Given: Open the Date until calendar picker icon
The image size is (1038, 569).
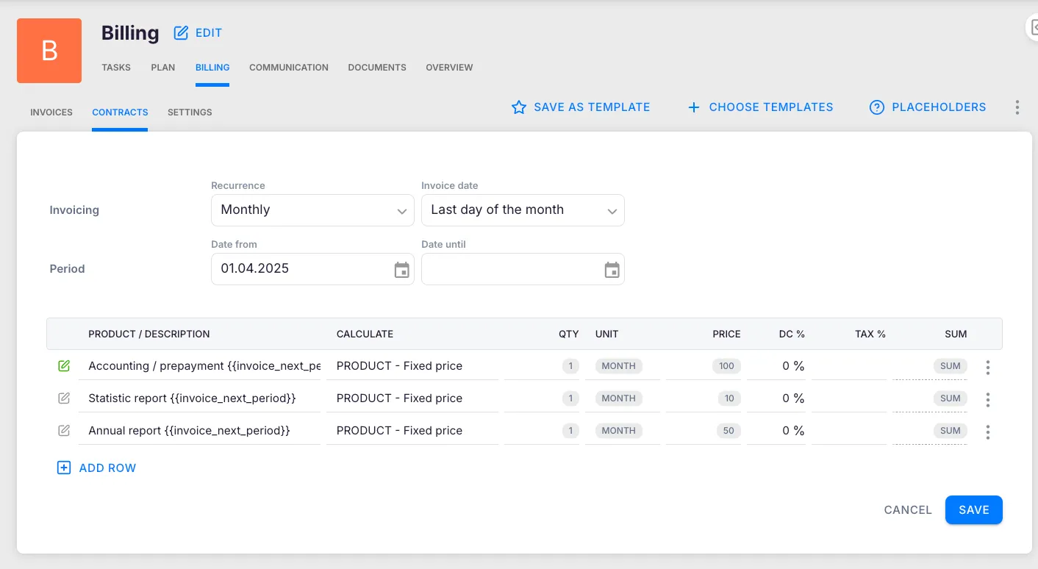Looking at the screenshot, I should (612, 270).
